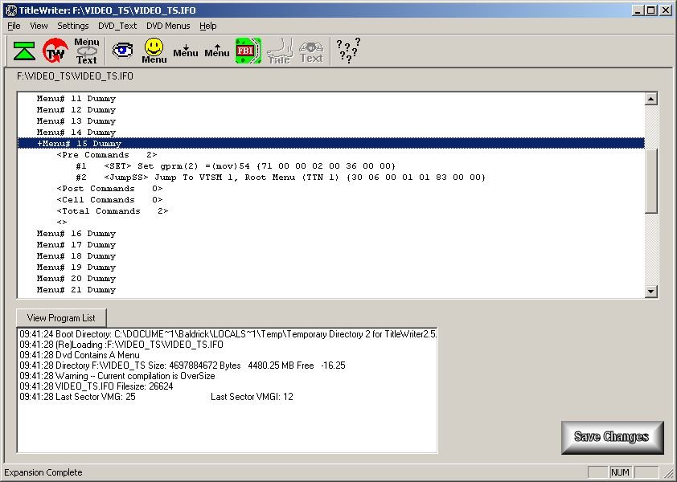Image resolution: width=677 pixels, height=482 pixels.
Task: Open the View menu
Action: click(39, 26)
